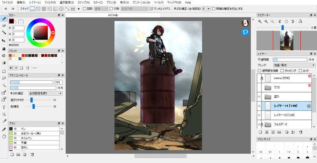Open brush 手ぶれ補正 全体設定を使う dropdown

tap(45, 93)
